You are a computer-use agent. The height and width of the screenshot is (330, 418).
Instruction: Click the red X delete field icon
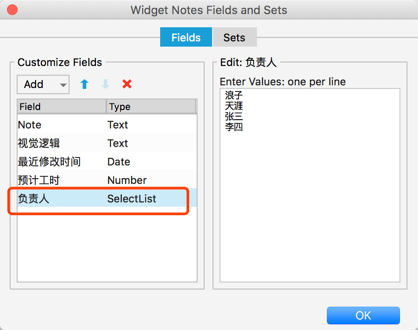(127, 84)
